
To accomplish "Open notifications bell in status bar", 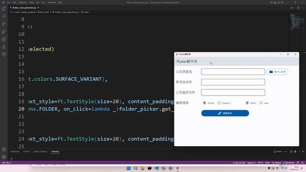I will pyautogui.click(x=303, y=162).
